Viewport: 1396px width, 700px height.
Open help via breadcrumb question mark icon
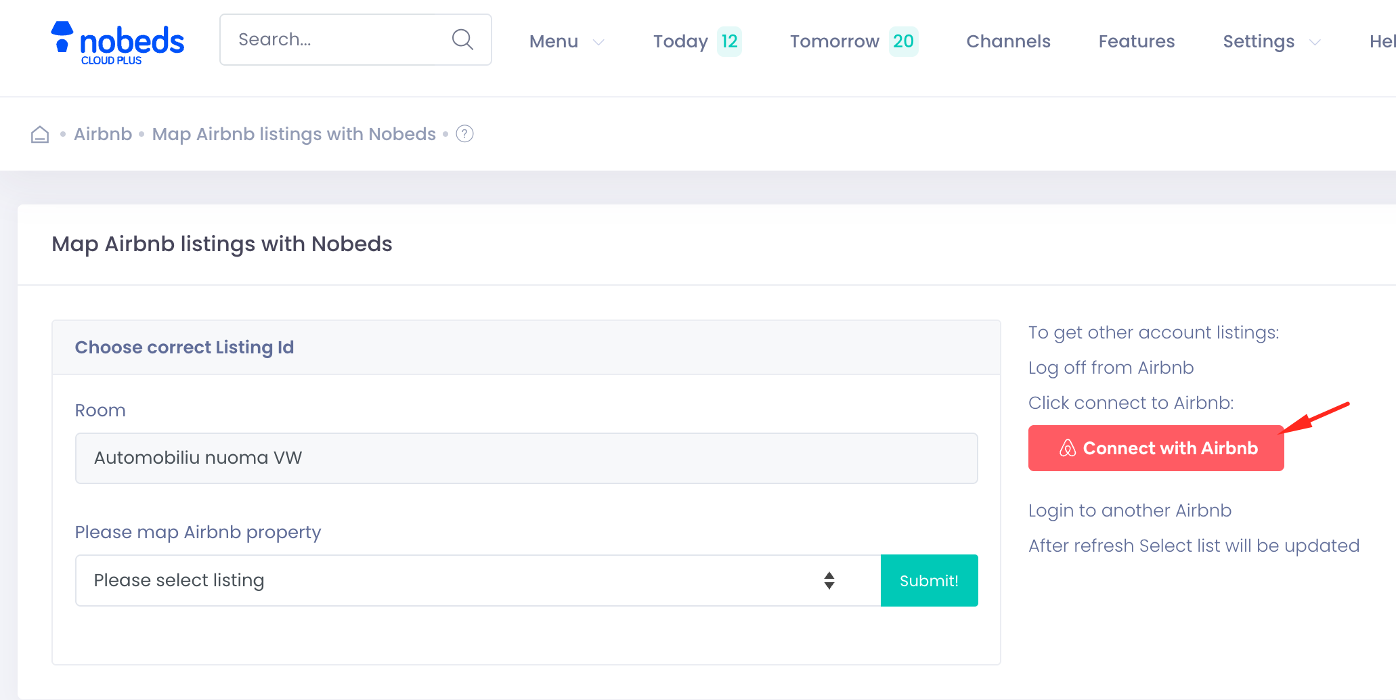pos(464,134)
